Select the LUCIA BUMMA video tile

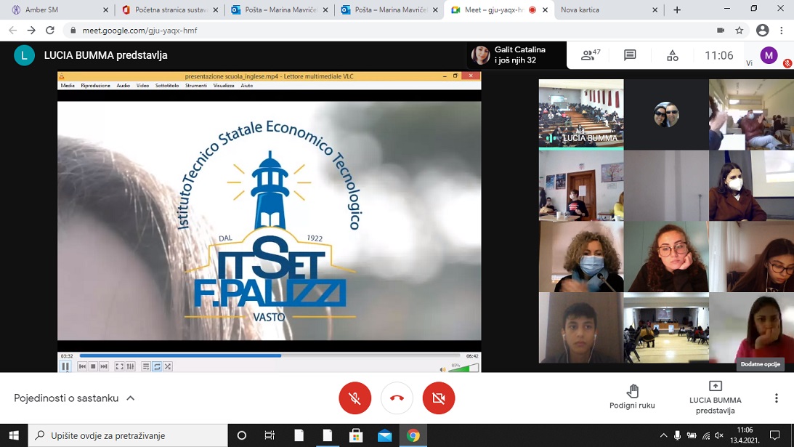pos(581,113)
